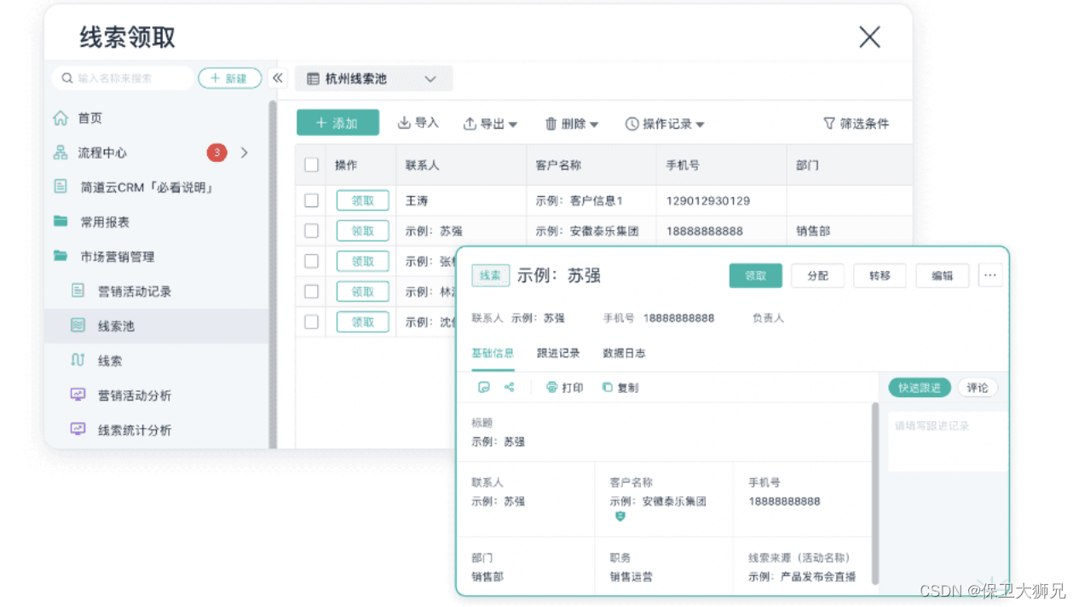Expand the 流程中心 chevron arrow
The image size is (1079, 607).
tap(245, 153)
